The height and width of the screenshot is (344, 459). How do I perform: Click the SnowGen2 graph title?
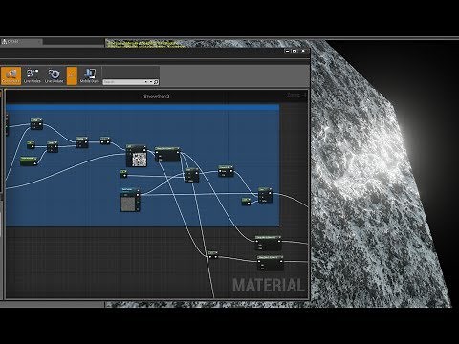pos(156,97)
